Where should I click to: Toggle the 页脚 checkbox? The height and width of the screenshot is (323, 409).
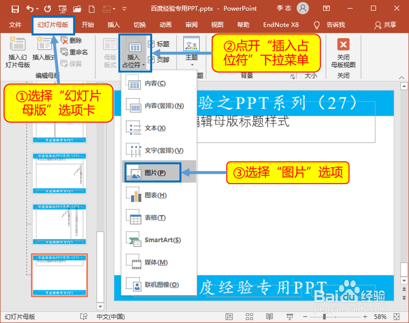point(151,60)
